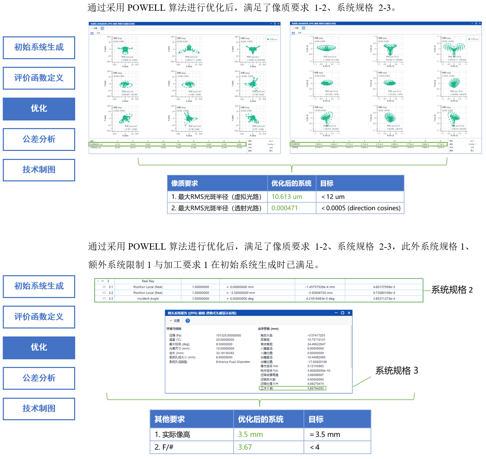Click the bottom 评价函数定义 step button

pos(39,317)
